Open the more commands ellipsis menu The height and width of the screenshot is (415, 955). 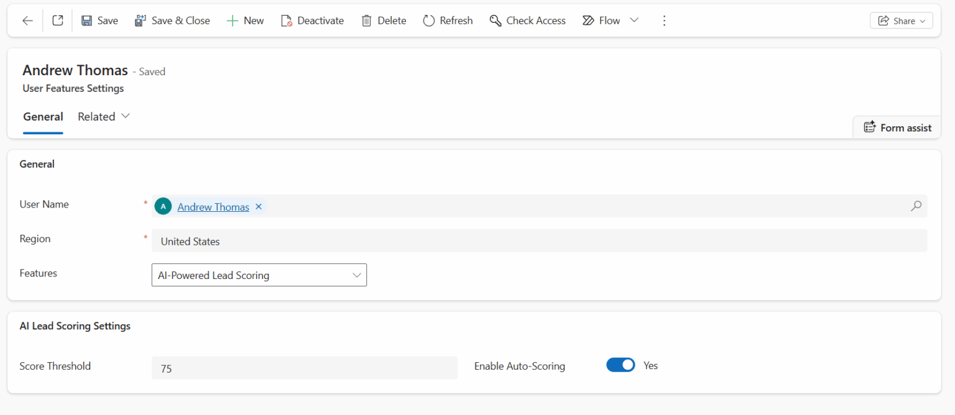pyautogui.click(x=664, y=21)
